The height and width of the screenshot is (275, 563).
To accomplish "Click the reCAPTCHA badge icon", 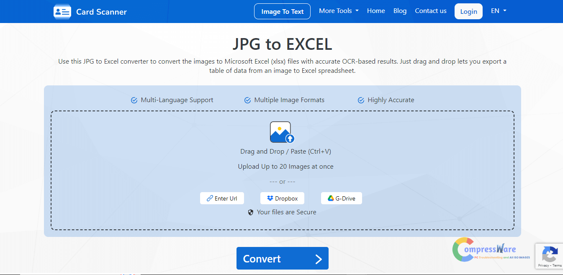I will pos(549,254).
